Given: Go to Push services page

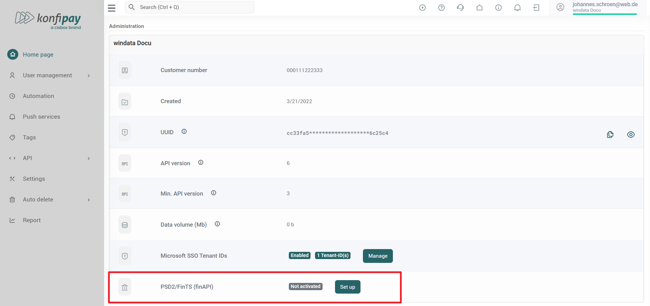Looking at the screenshot, I should pyautogui.click(x=41, y=117).
